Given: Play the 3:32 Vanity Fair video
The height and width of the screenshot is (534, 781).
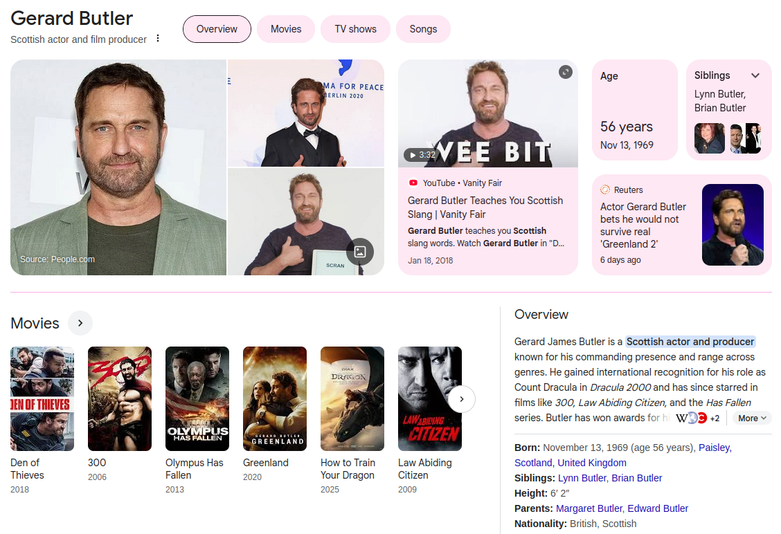Looking at the screenshot, I should click(x=420, y=155).
